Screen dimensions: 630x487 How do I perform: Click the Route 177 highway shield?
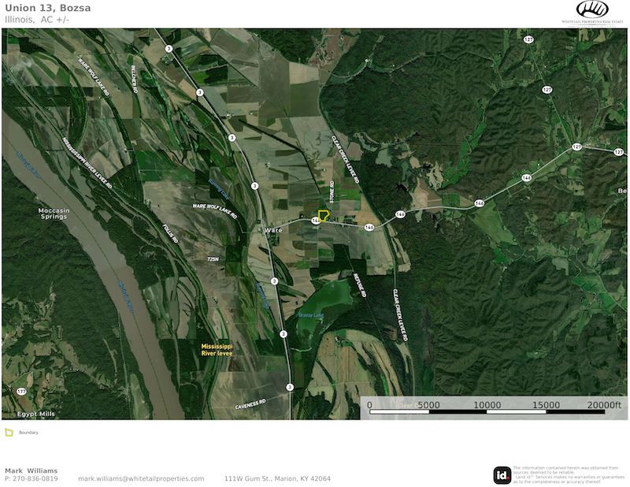(x=20, y=392)
